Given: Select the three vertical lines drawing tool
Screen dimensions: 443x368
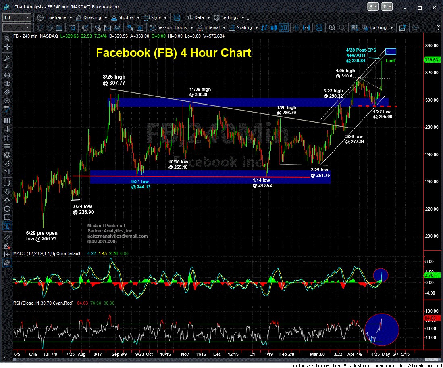Looking at the screenshot, I should pyautogui.click(x=7, y=121).
